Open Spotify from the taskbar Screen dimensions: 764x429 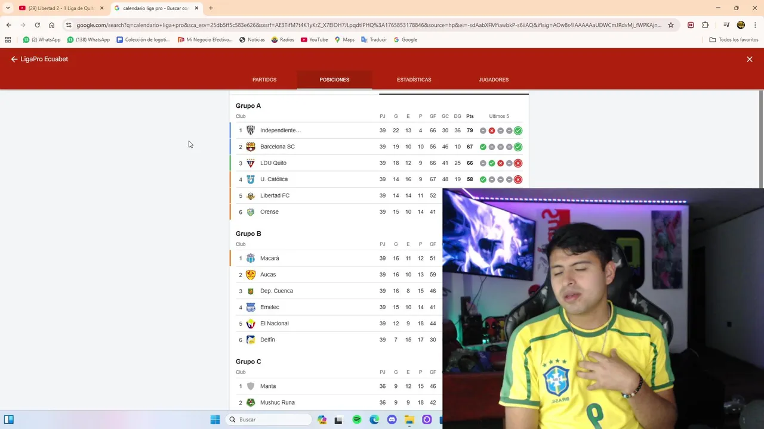357,419
